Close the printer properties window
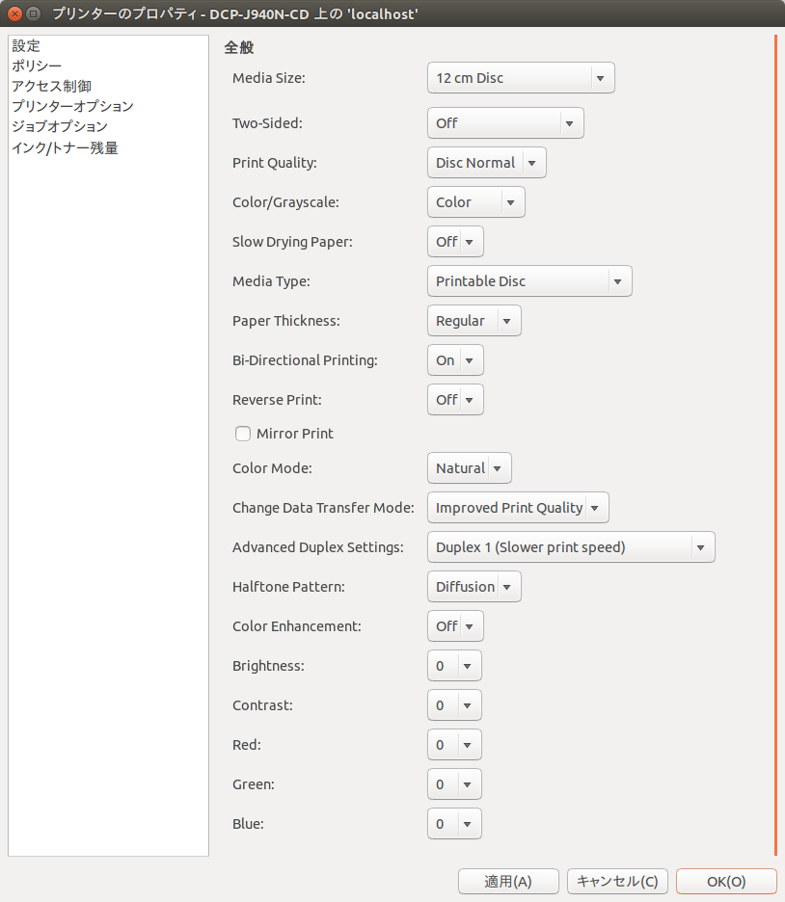Image resolution: width=785 pixels, height=902 pixels. tap(15, 13)
